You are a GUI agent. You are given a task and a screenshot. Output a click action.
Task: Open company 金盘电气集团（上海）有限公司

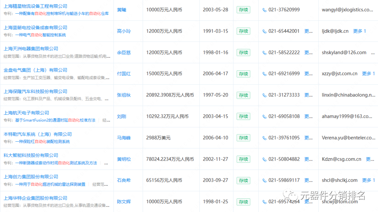pyautogui.click(x=35, y=70)
